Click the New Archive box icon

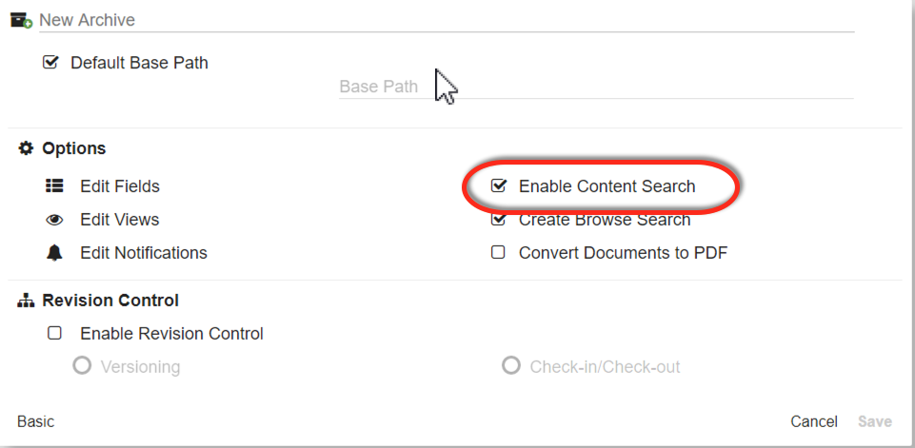21,20
